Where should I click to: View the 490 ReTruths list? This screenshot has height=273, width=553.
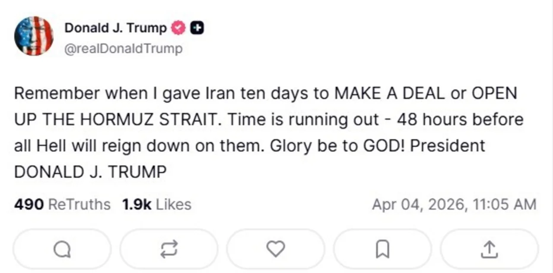tap(62, 204)
